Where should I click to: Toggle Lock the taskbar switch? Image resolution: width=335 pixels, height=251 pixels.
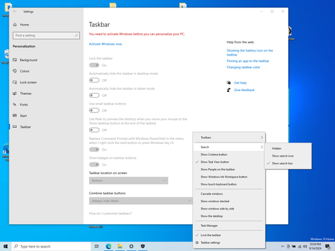coord(94,65)
